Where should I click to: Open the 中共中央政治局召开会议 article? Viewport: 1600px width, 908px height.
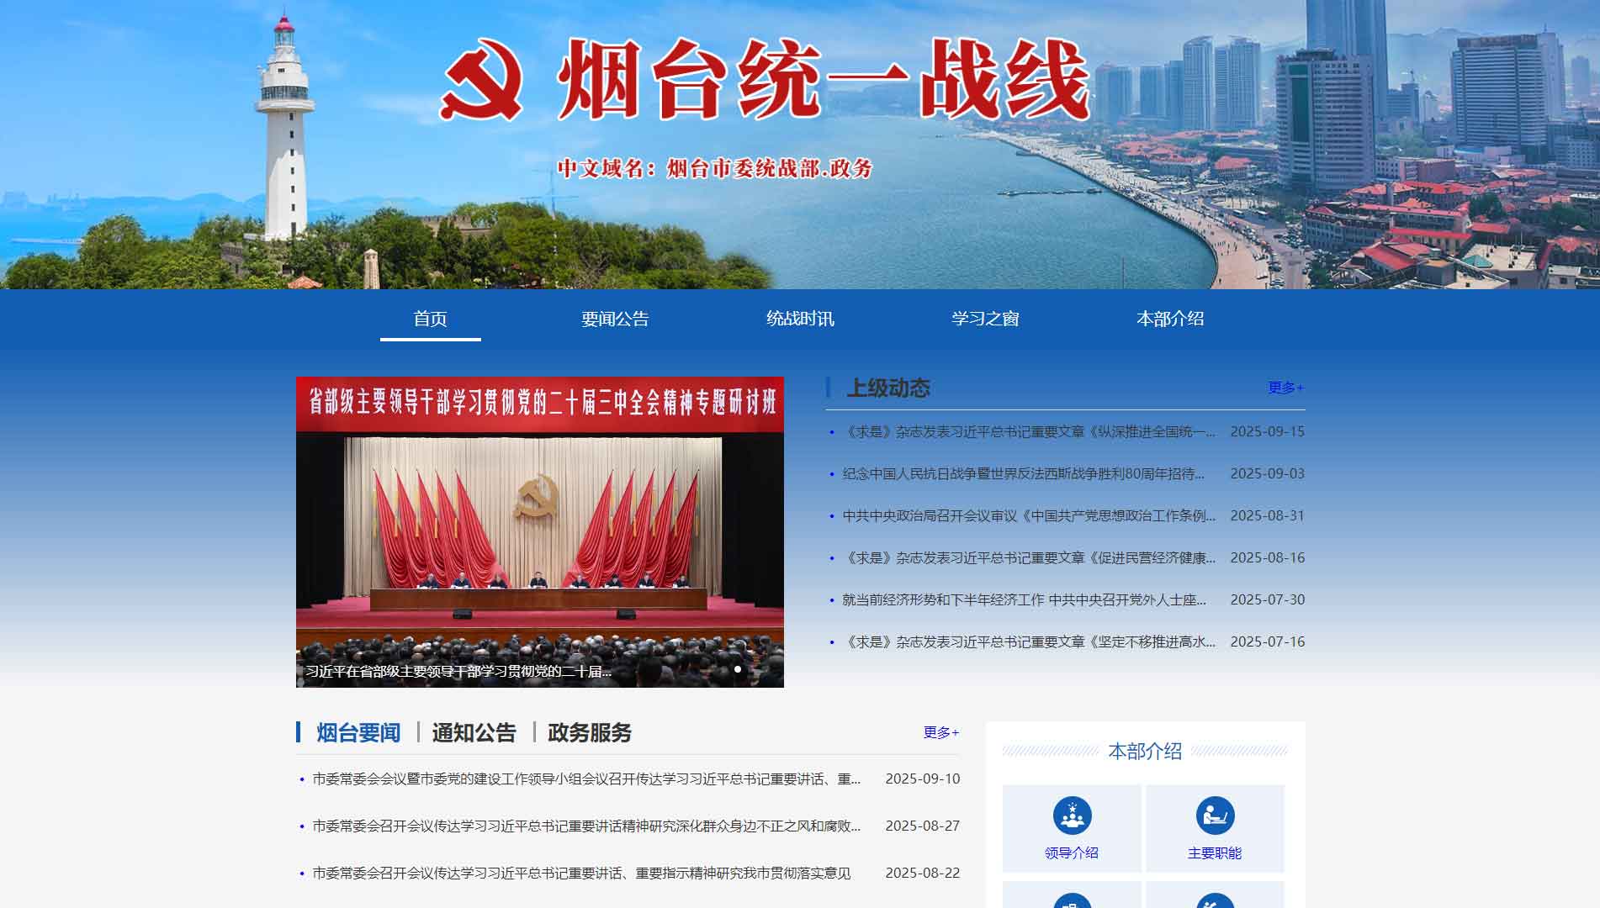1029,515
